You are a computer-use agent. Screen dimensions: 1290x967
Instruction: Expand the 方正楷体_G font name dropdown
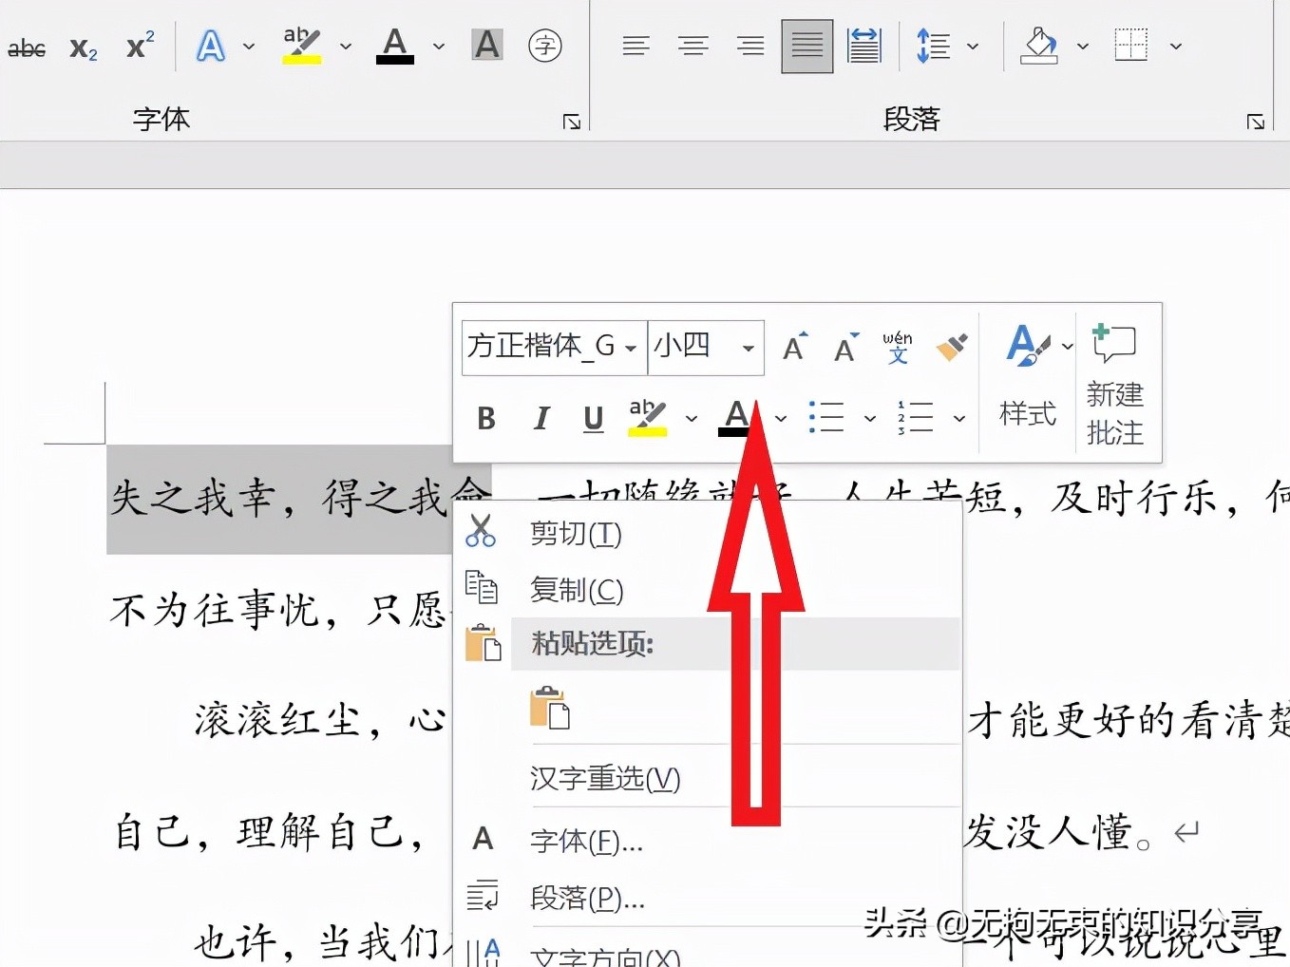(634, 348)
